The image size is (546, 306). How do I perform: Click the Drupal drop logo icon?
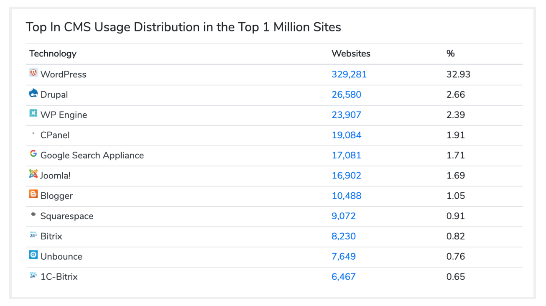pos(33,94)
